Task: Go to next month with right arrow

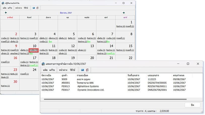Action: click(124, 13)
